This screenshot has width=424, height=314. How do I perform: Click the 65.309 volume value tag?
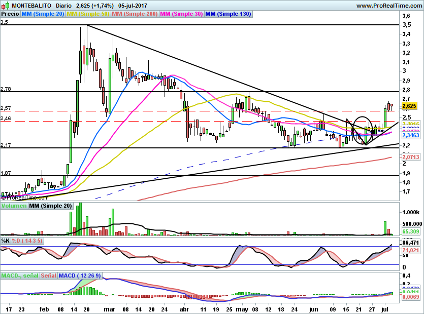(410, 231)
